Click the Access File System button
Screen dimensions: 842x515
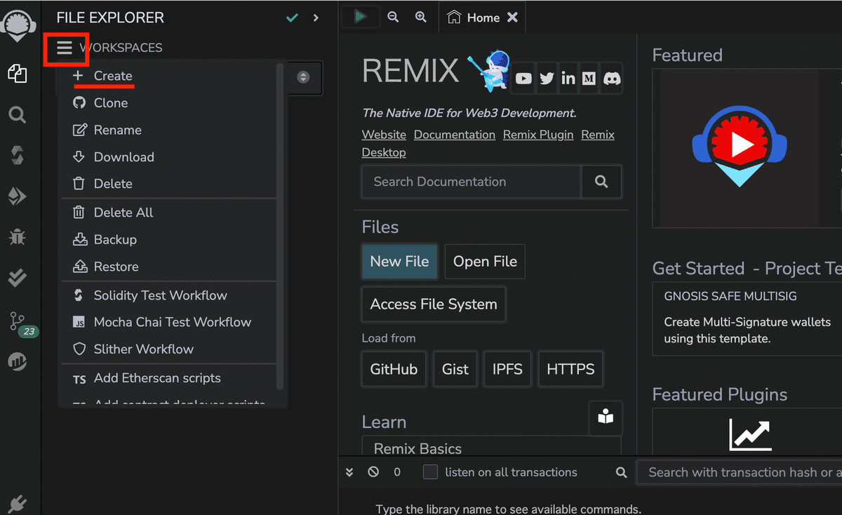434,305
